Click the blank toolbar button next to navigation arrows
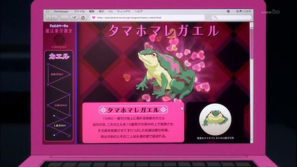Viewport: 297px width, 167px height. point(65,18)
